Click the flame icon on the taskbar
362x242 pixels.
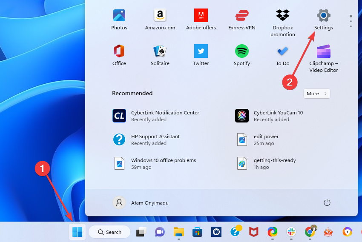click(328, 232)
